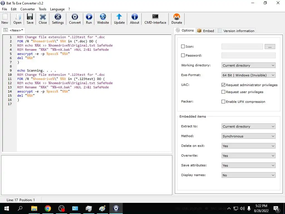Click line 11 FOR *.123test loop
The image size is (285, 214).
click(x=61, y=79)
